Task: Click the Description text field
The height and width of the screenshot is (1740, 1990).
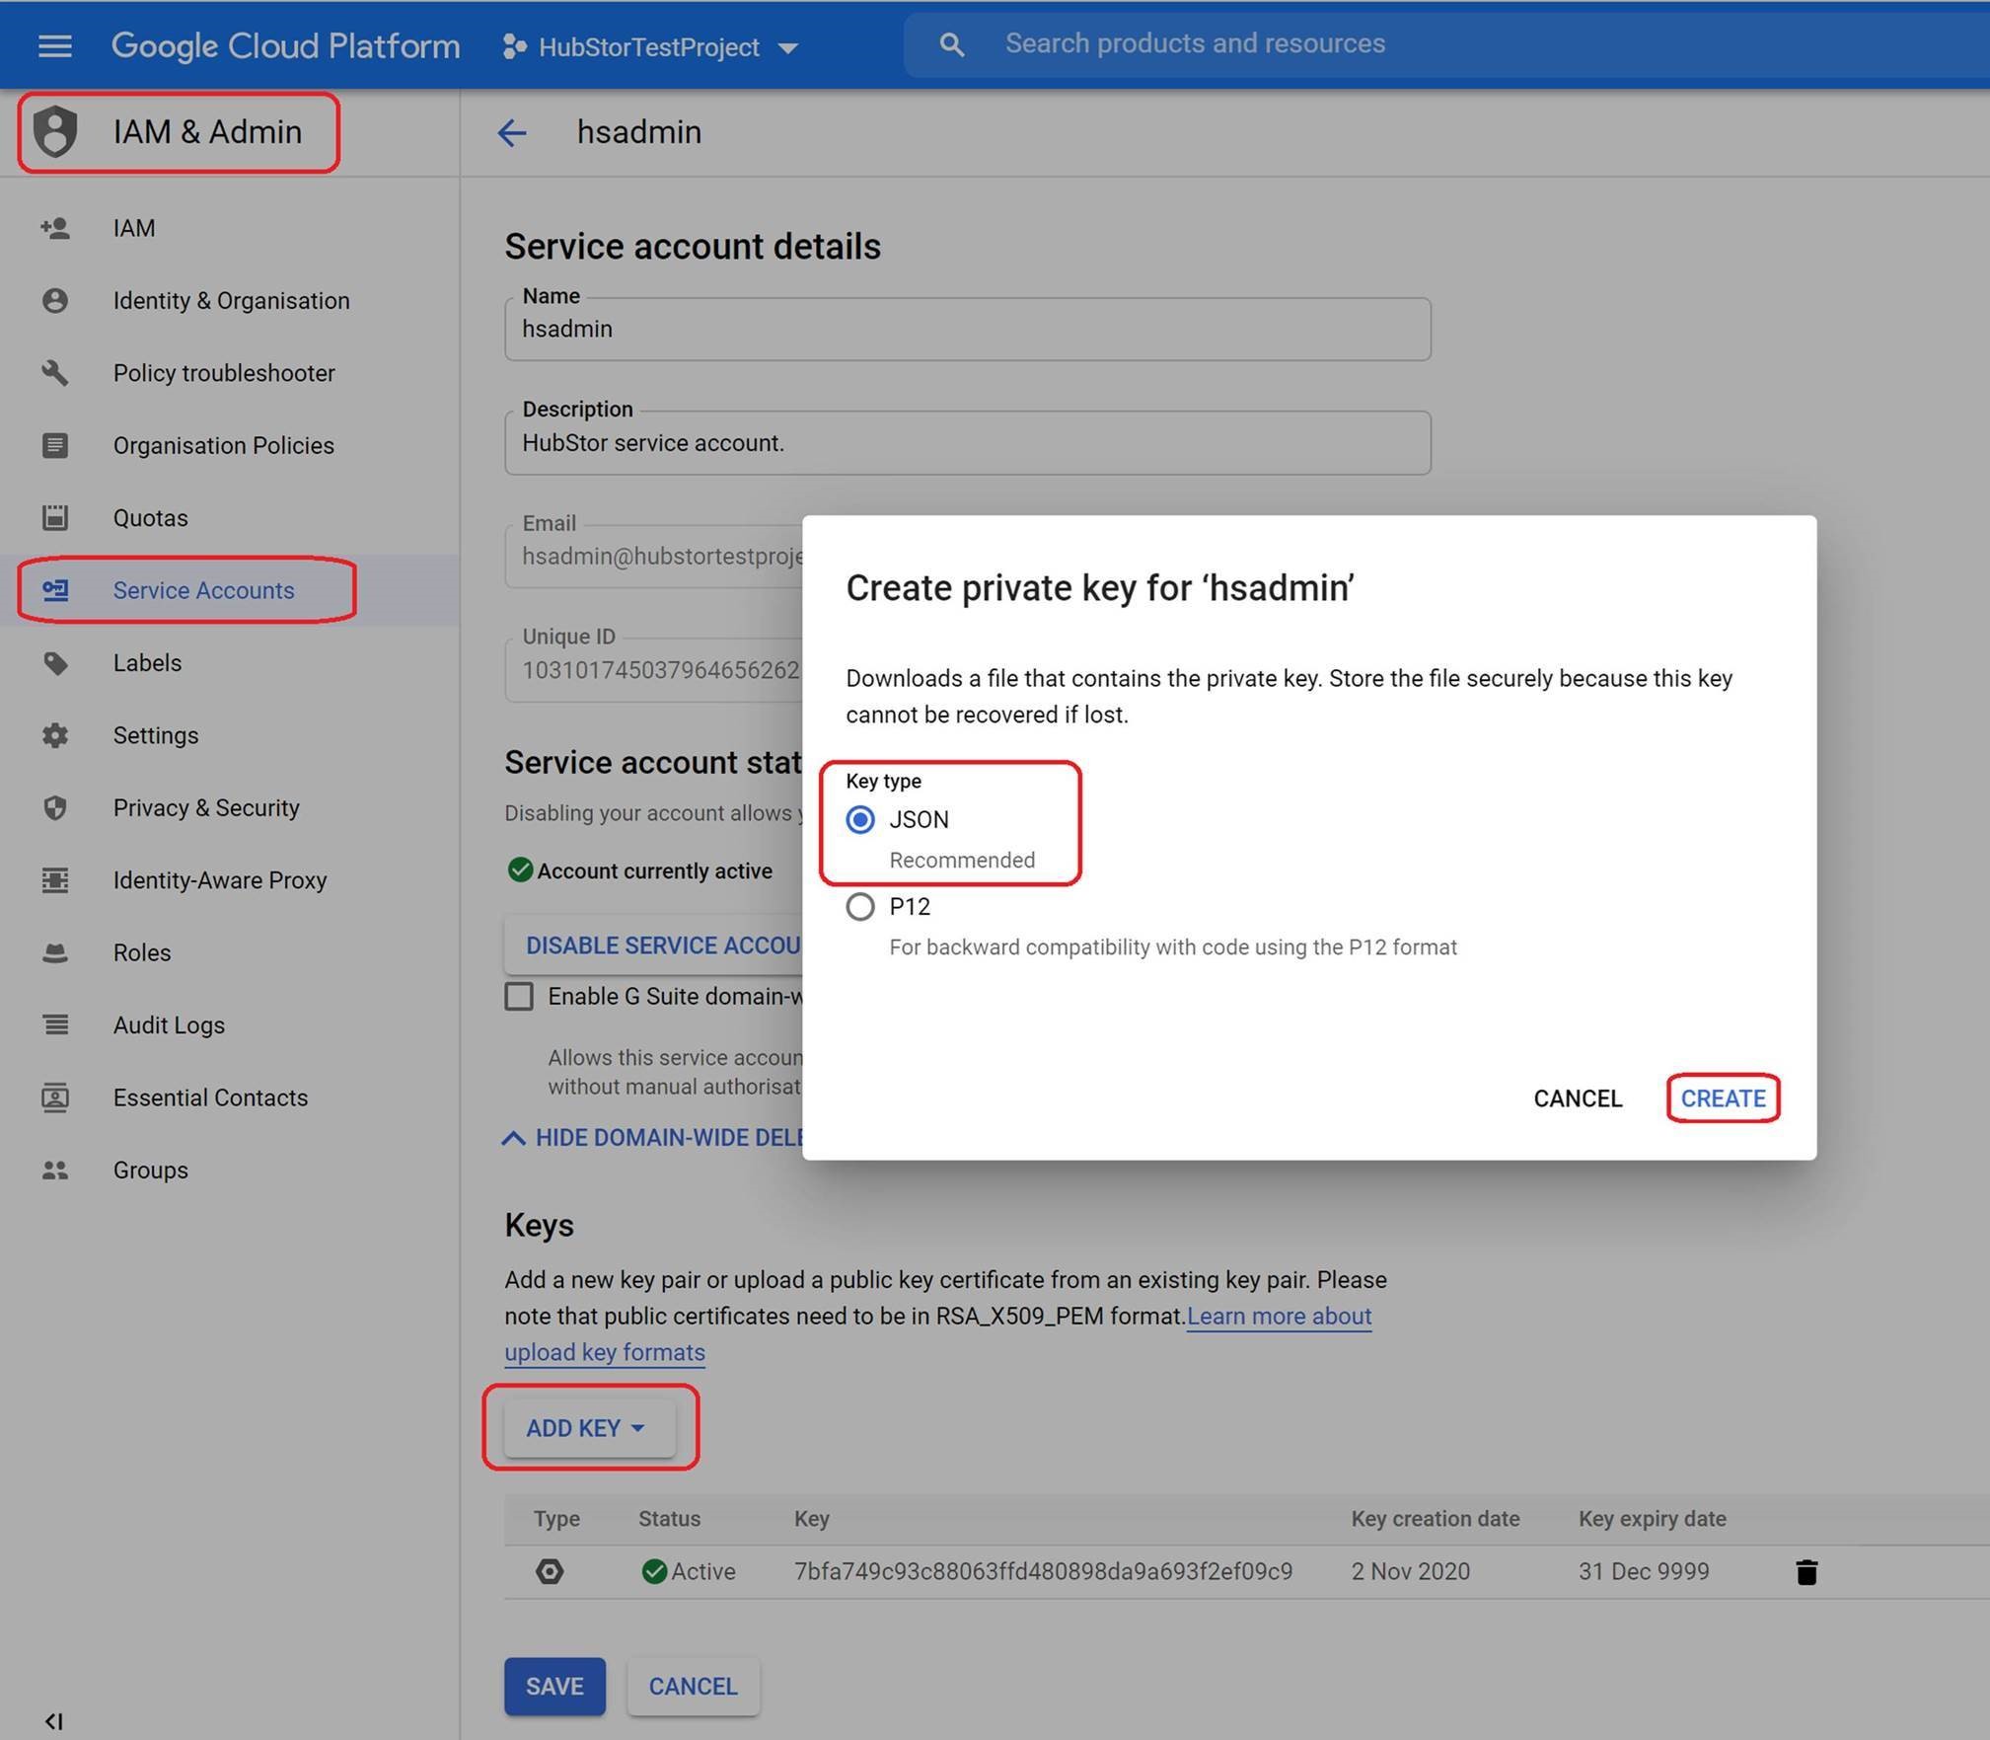Action: pyautogui.click(x=967, y=443)
